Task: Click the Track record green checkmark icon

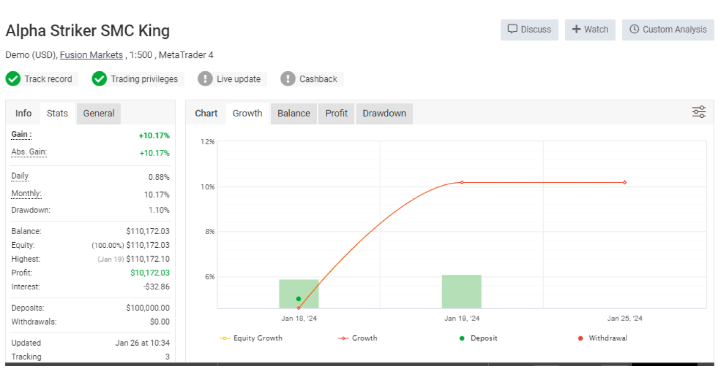Action: tap(13, 79)
